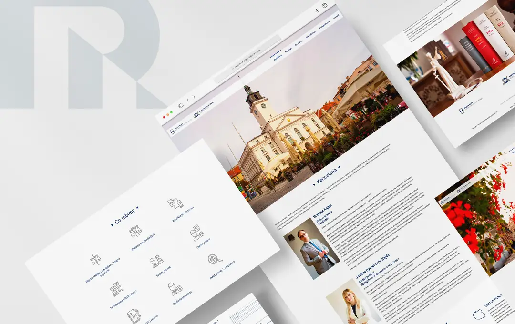Screen dimensions: 515x324
Task: Go forward with the browser forward arrow
Action: click(194, 97)
